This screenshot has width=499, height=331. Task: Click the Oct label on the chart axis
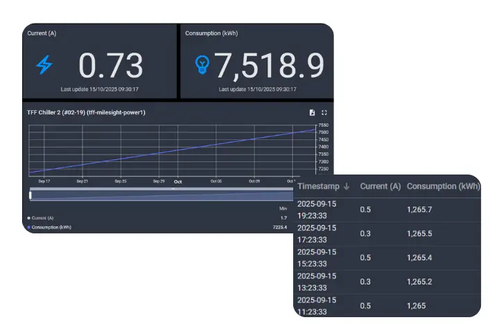tap(177, 181)
